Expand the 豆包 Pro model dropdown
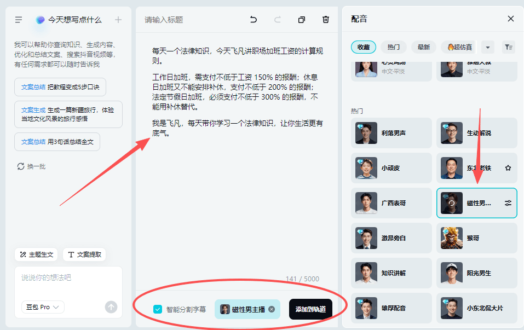The height and width of the screenshot is (330, 524). pyautogui.click(x=43, y=307)
